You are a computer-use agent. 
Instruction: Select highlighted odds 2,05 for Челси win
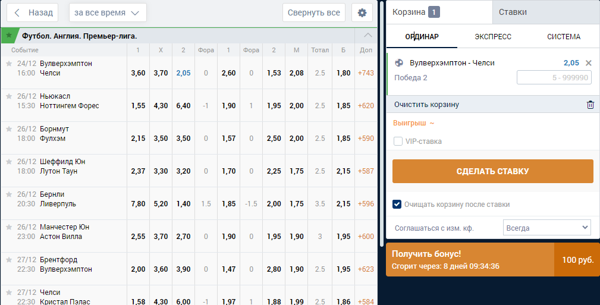click(183, 73)
